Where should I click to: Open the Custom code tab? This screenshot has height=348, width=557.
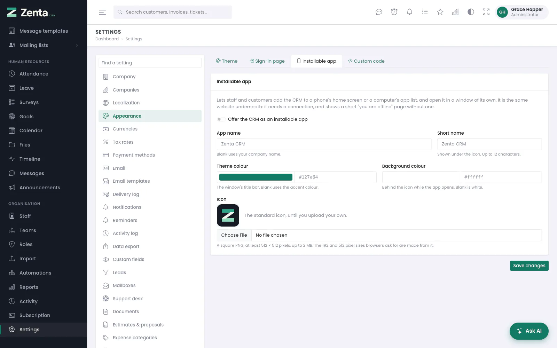click(366, 61)
